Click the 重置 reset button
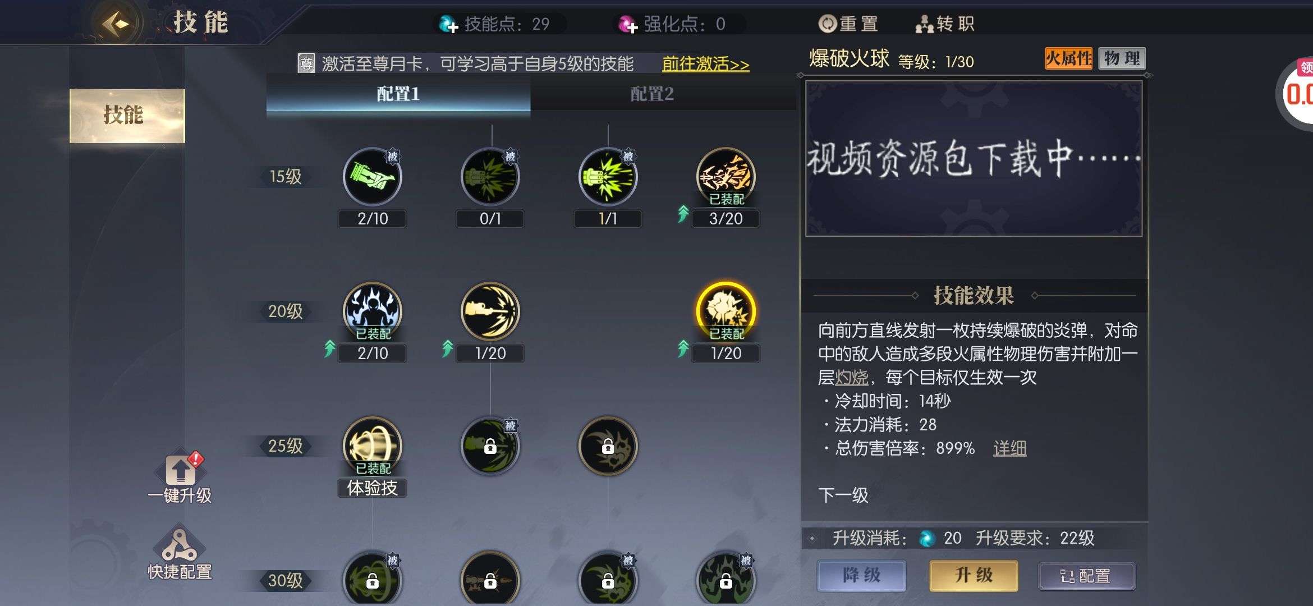Screen dimensions: 1313x606 (848, 24)
